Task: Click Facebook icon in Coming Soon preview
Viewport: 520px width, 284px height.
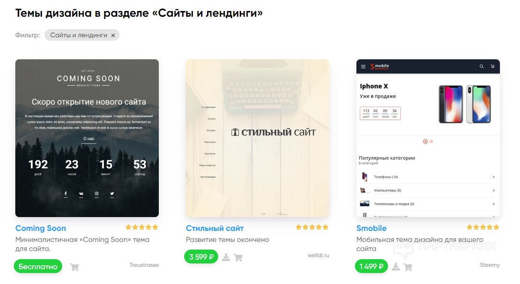Action: 66,194
